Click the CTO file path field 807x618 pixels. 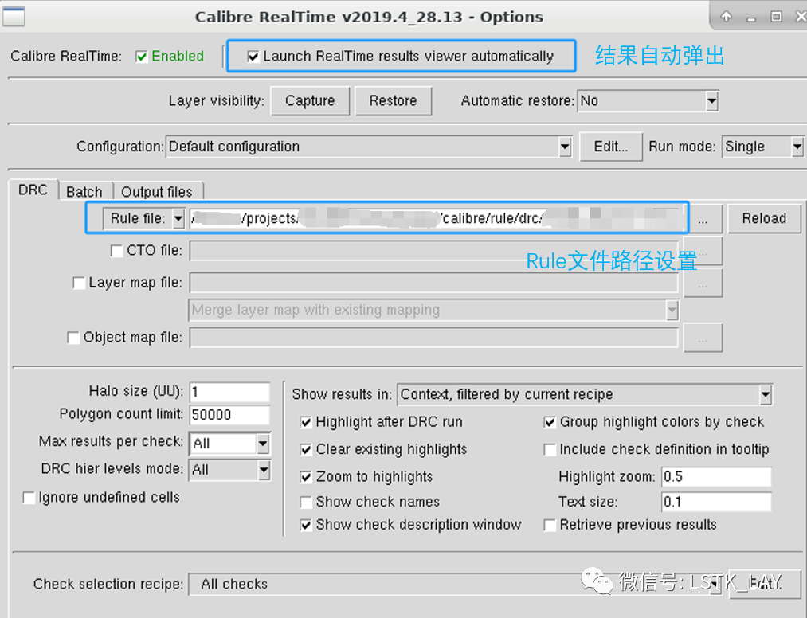(434, 251)
